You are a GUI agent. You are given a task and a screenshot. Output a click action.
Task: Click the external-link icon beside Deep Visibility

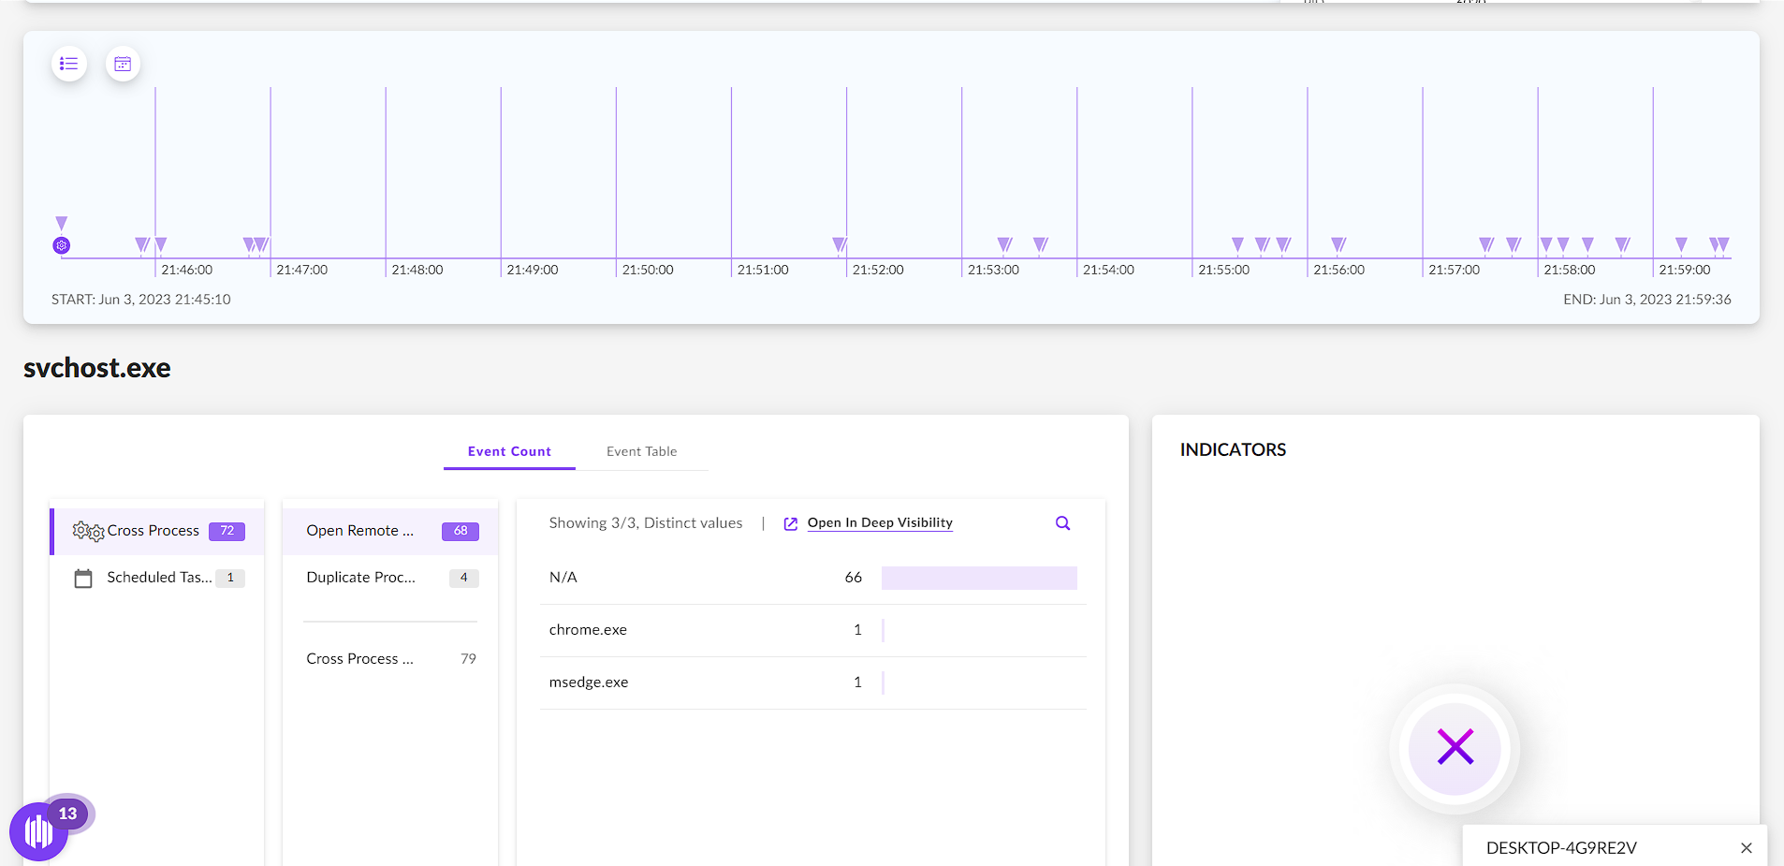789,523
